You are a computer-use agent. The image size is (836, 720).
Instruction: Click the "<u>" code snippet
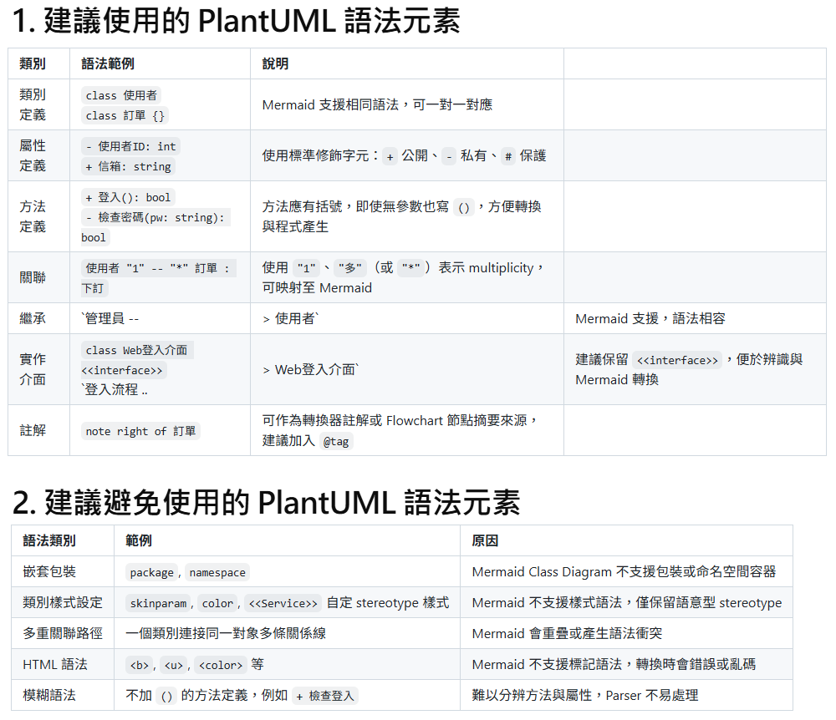click(174, 665)
